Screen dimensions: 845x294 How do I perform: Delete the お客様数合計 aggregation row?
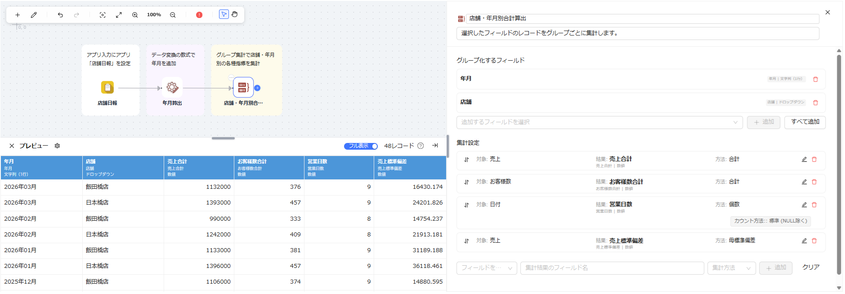(814, 182)
